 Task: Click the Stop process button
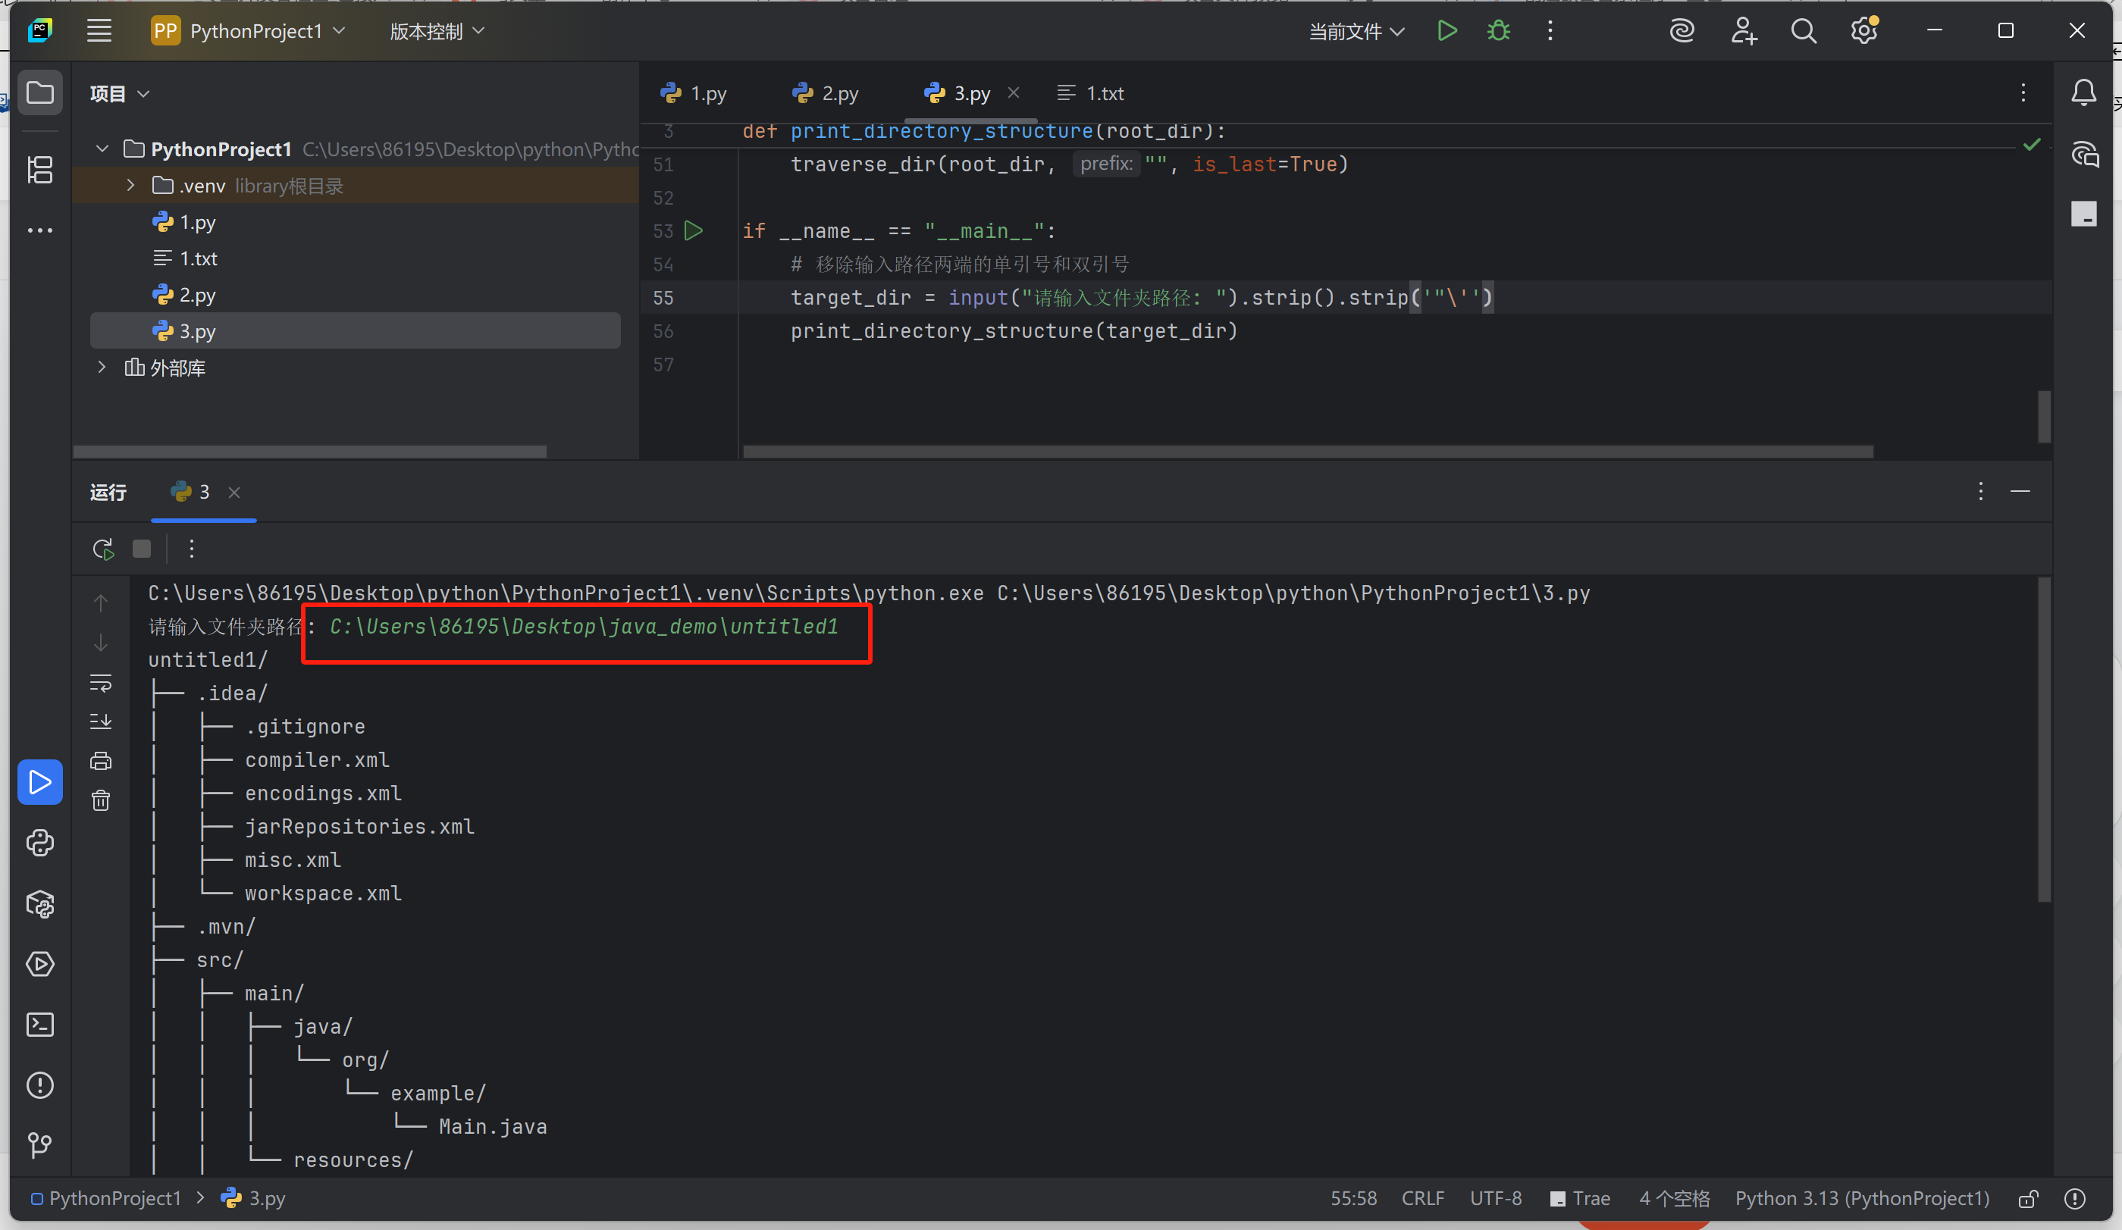tap(142, 549)
